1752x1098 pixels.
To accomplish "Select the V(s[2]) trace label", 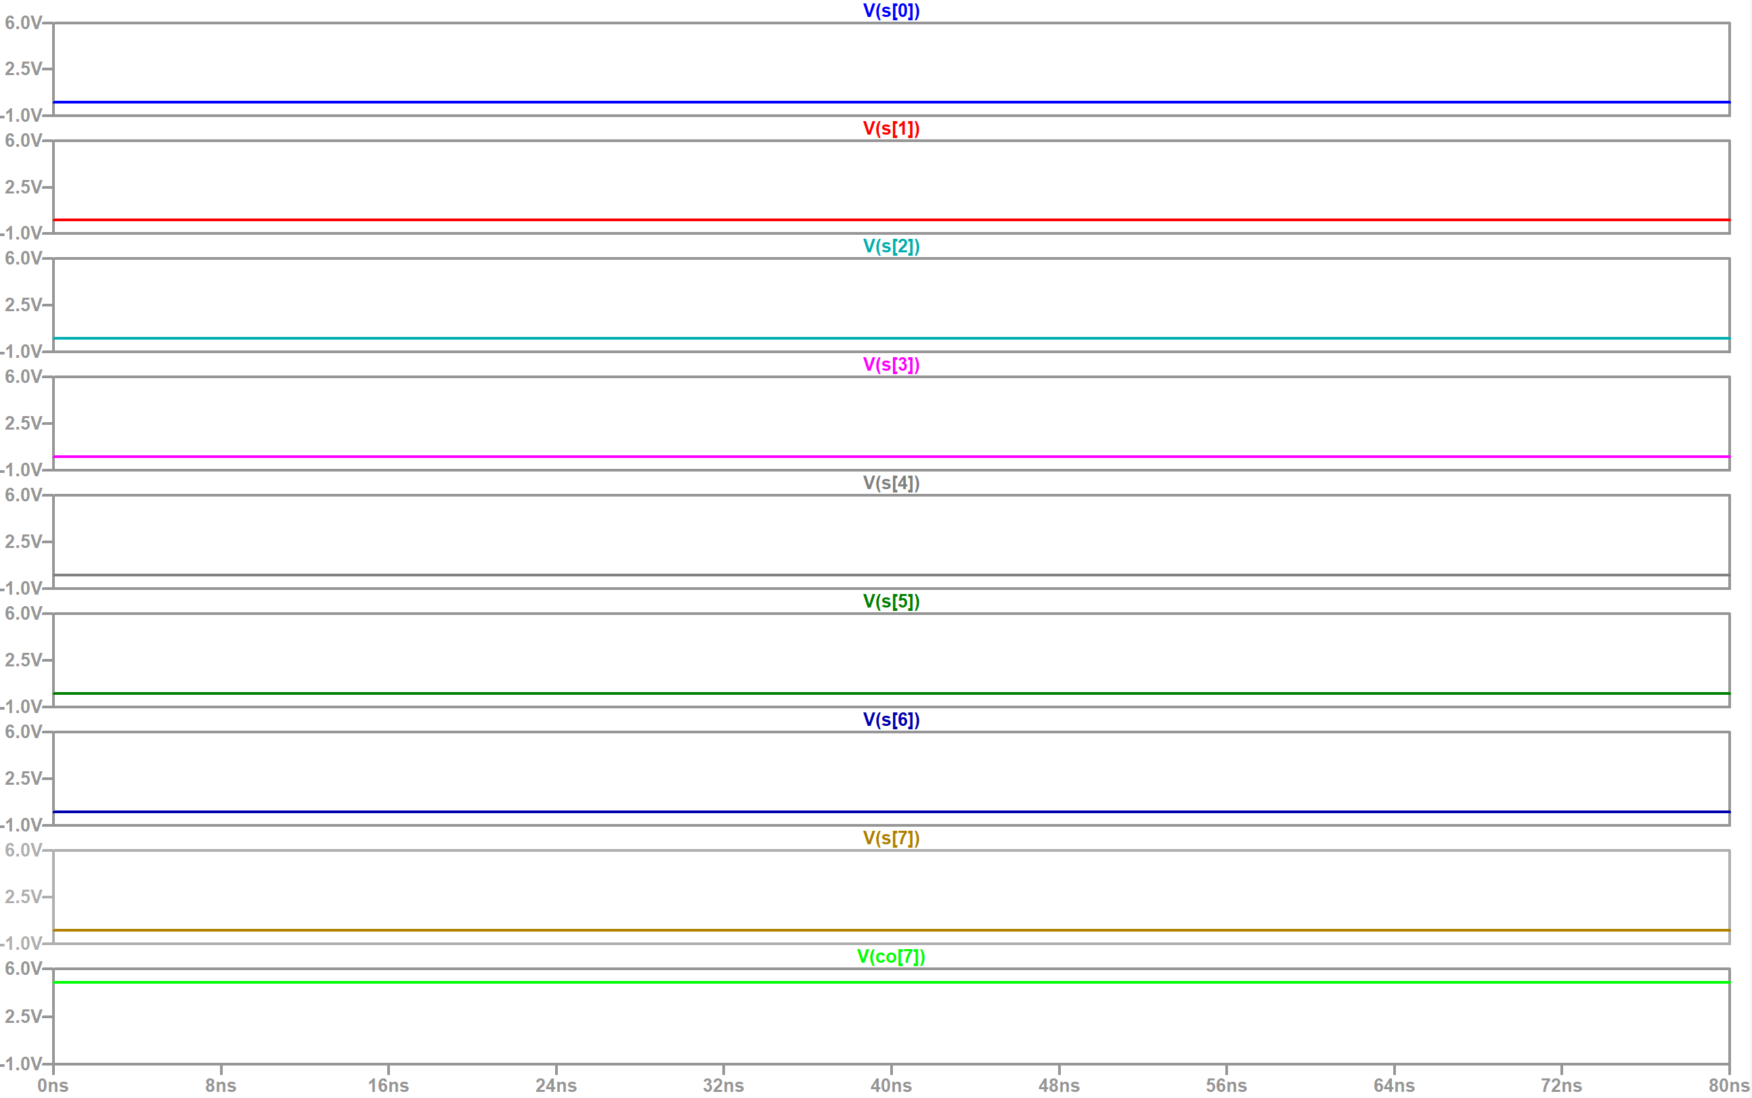I will pyautogui.click(x=891, y=246).
